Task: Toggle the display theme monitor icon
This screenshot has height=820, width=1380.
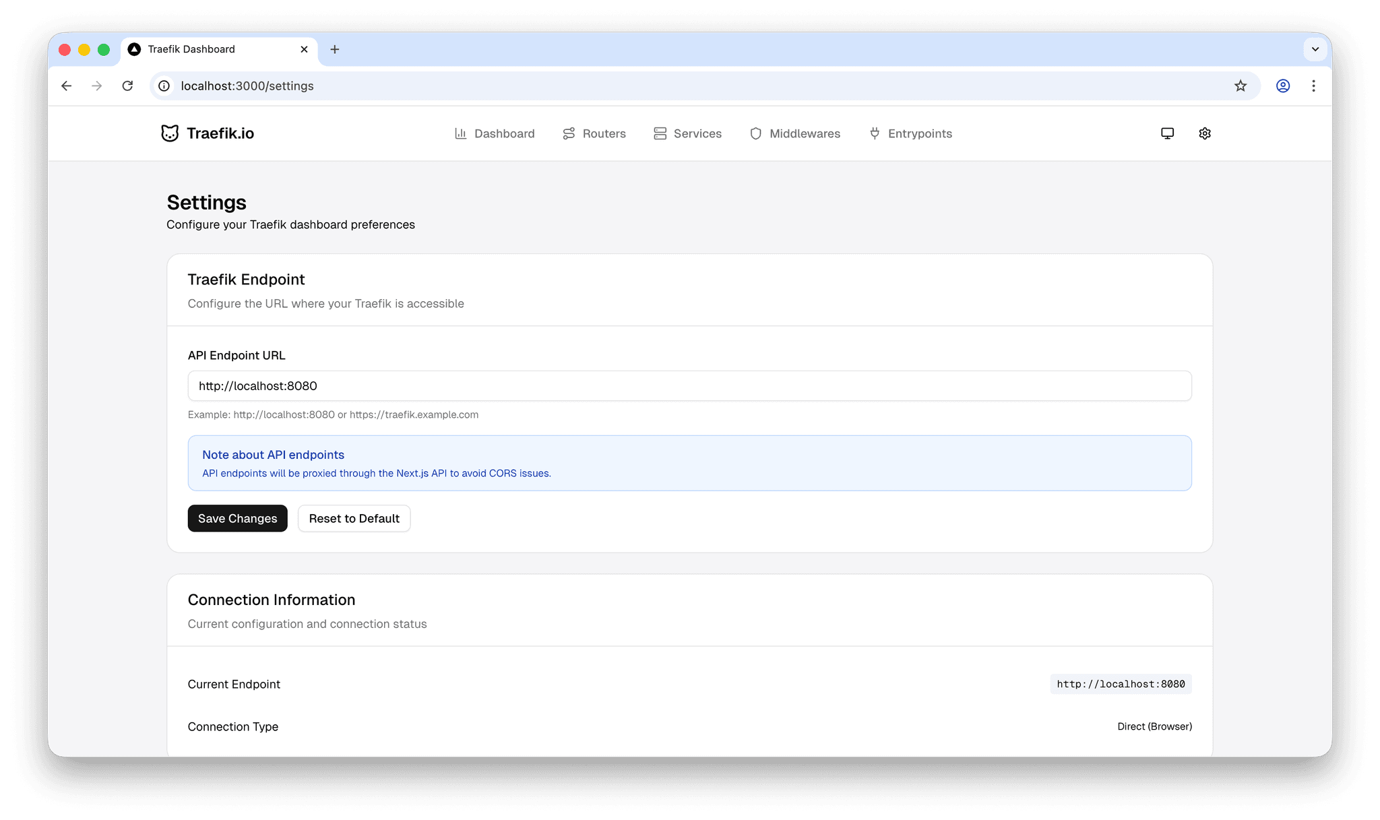Action: coord(1167,133)
